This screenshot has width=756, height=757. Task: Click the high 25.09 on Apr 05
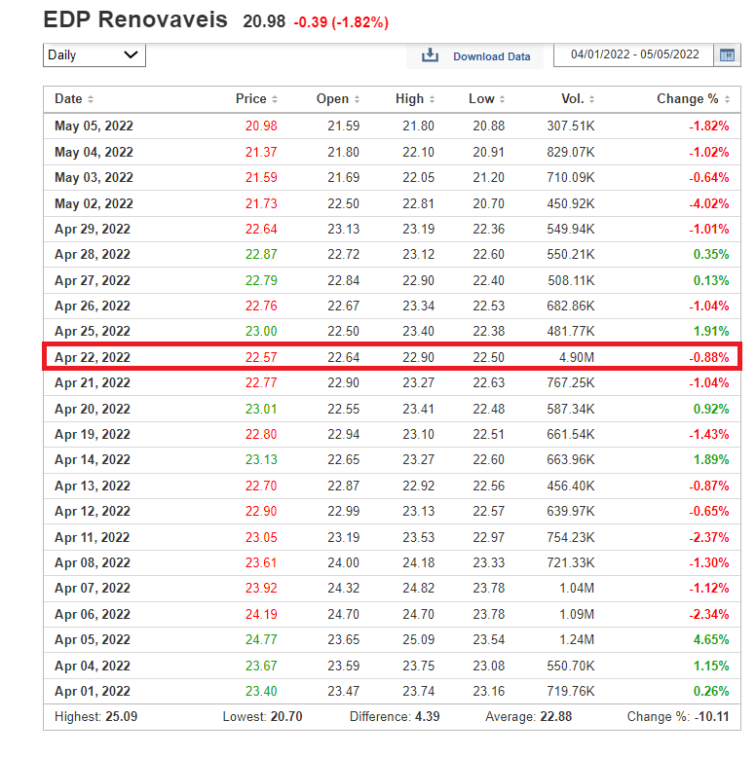pyautogui.click(x=419, y=639)
